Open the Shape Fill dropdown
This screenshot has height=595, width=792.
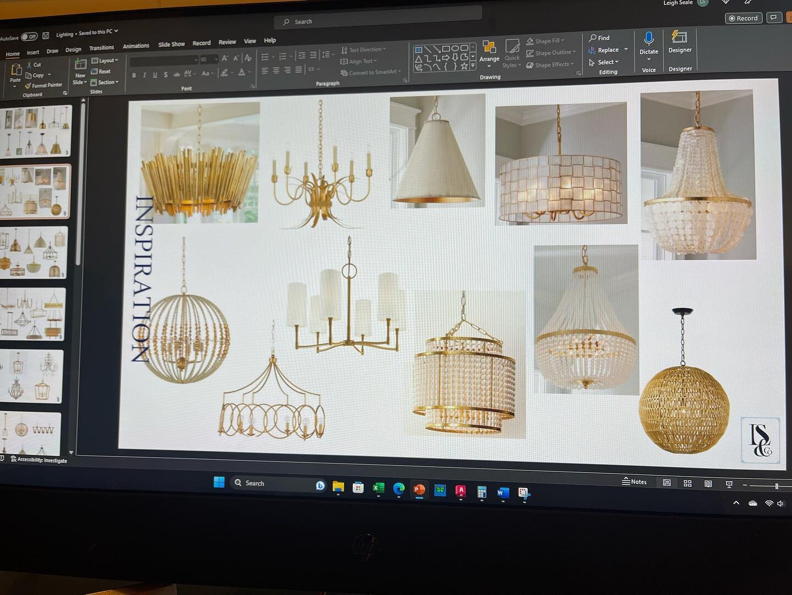point(545,41)
